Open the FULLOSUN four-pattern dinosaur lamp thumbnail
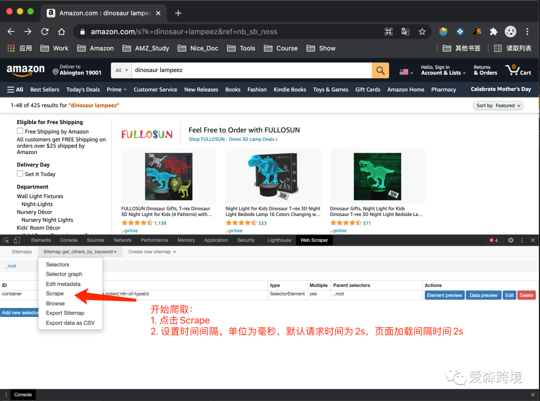This screenshot has height=401, width=540. (x=168, y=176)
